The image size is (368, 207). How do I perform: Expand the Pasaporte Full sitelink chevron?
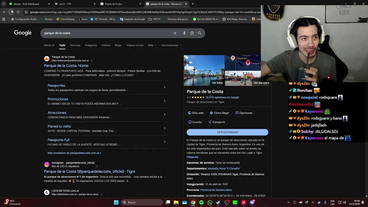pos(164,141)
